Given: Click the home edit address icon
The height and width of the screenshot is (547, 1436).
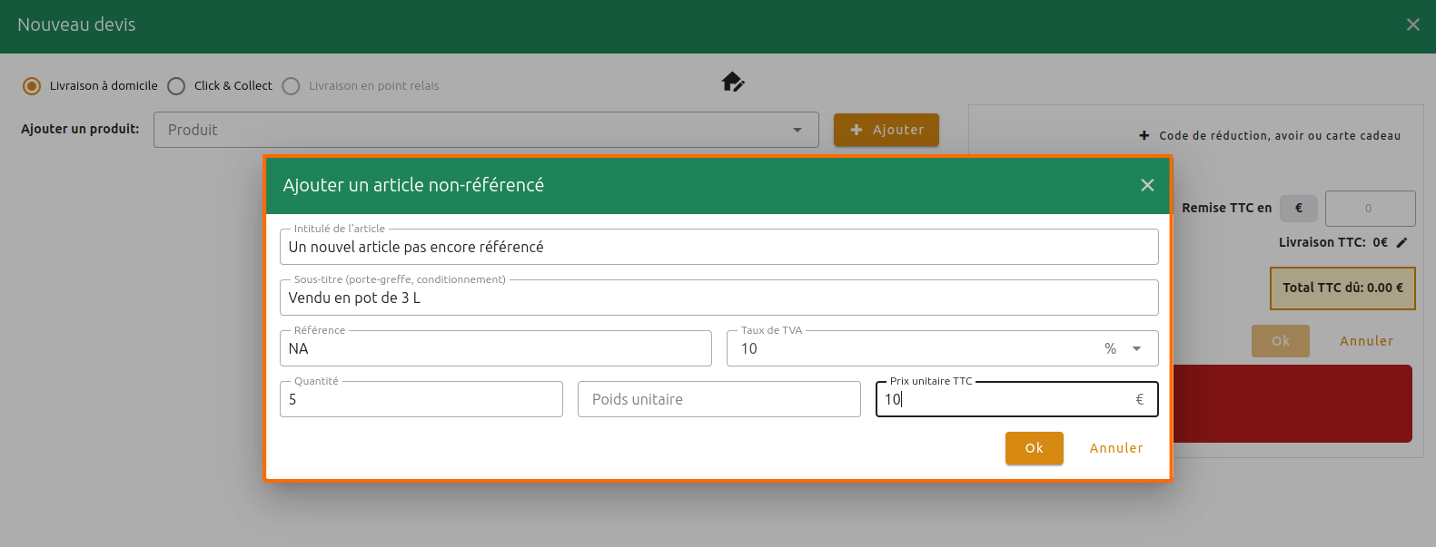Looking at the screenshot, I should click(x=733, y=83).
